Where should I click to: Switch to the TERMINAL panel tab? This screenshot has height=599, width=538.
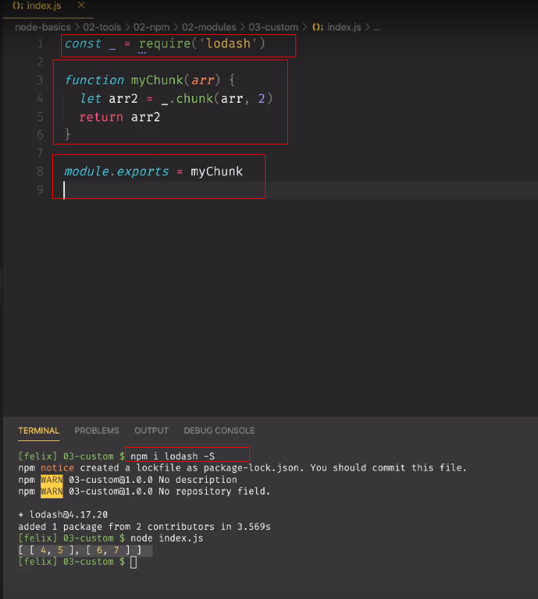click(x=39, y=431)
